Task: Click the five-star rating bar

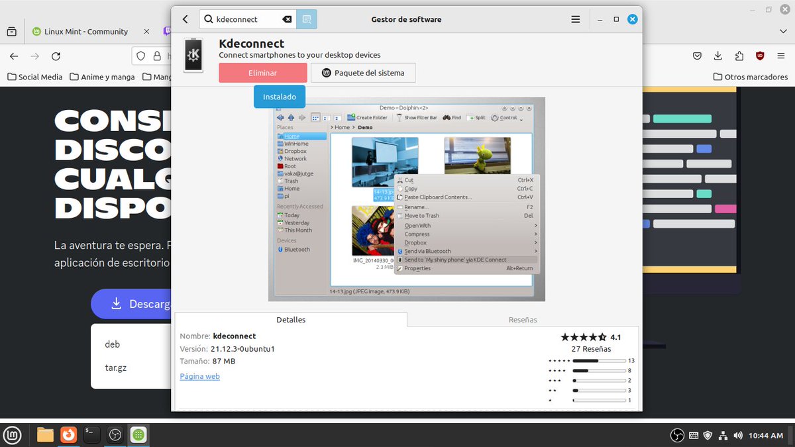Action: tap(599, 361)
